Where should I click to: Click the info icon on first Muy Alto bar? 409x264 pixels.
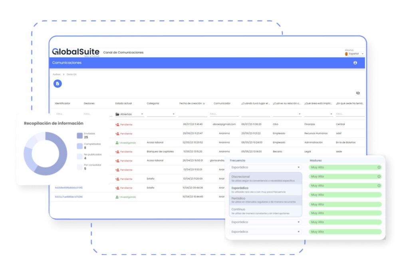[379, 167]
